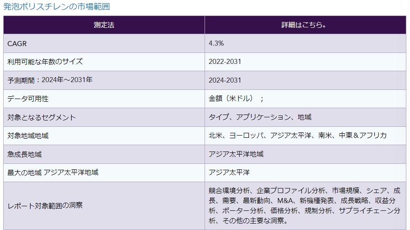Click the heading 発泡ポリスチレンの市場範囲
The image size is (410, 230).
(x=56, y=6)
